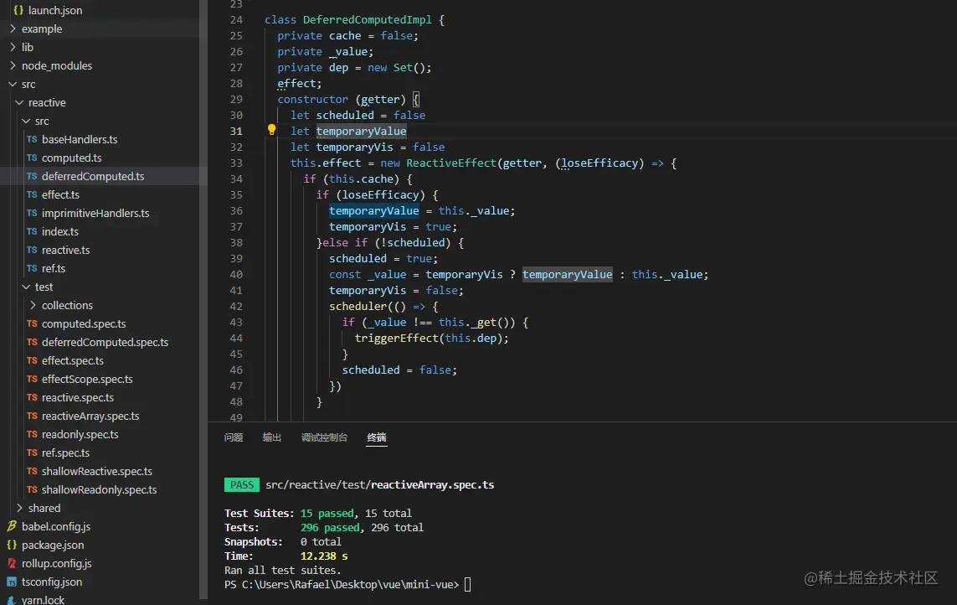Open yarn.lock in the explorer
The image size is (957, 605).
pyautogui.click(x=43, y=599)
